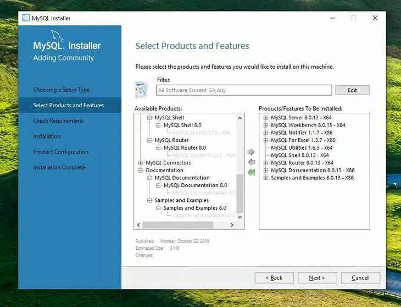Expand the MySQL Connectors node

tap(141, 163)
